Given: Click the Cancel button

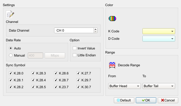Looking at the screenshot, I should click(168, 100).
